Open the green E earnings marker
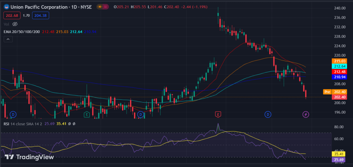The width and height of the screenshot is (353, 167). pyautogui.click(x=87, y=114)
